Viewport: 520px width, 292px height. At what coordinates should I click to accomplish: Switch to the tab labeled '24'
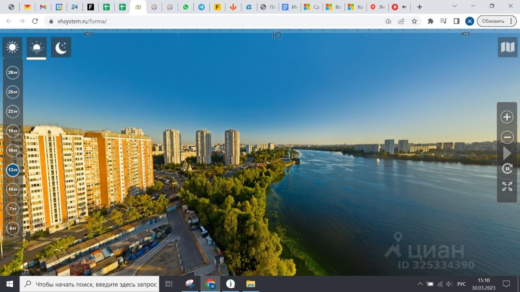point(75,7)
